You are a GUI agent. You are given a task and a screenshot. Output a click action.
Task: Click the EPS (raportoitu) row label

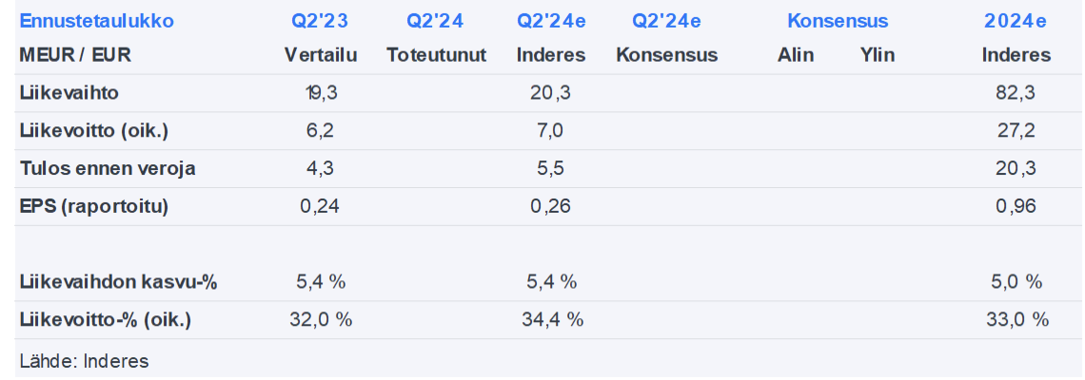[x=93, y=206]
